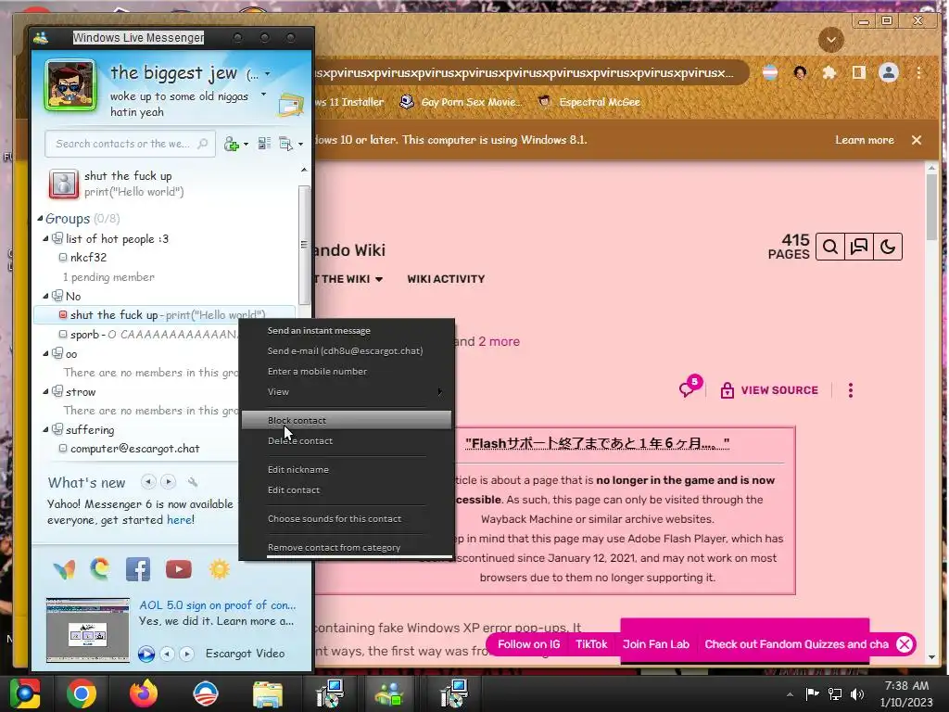Choose Send e-mail to cdh8u@escargot.chat

347,351
